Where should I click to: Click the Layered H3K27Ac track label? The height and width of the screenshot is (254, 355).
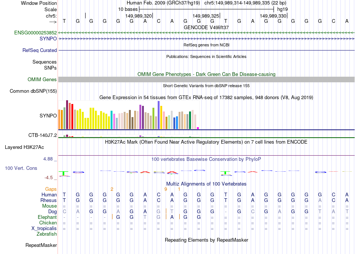coord(24,147)
